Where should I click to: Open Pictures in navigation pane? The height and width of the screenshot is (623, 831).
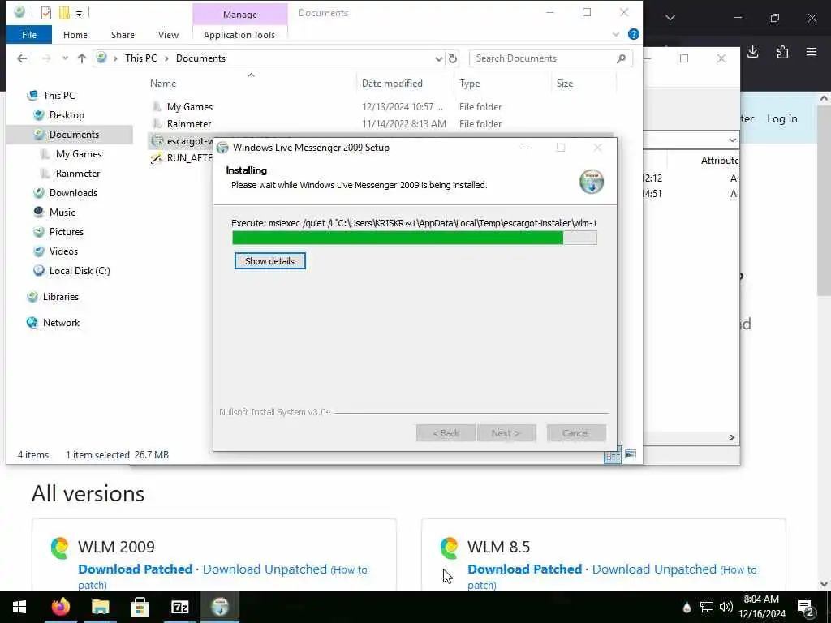click(x=67, y=232)
